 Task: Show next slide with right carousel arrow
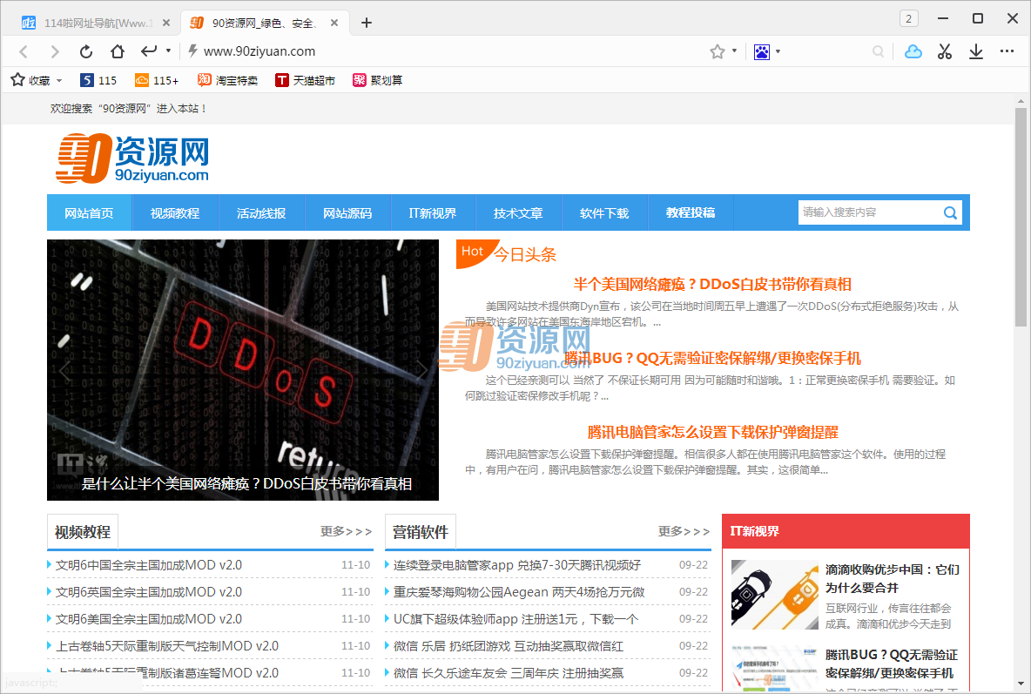pos(422,370)
